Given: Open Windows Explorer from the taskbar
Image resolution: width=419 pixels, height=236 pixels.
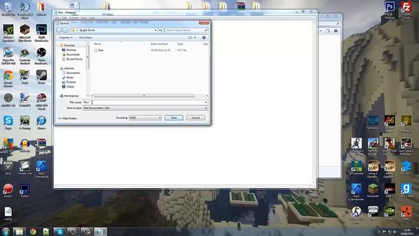Looking at the screenshot, I should coord(19,231).
